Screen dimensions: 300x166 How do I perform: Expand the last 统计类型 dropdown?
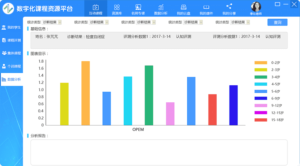tap(240, 22)
